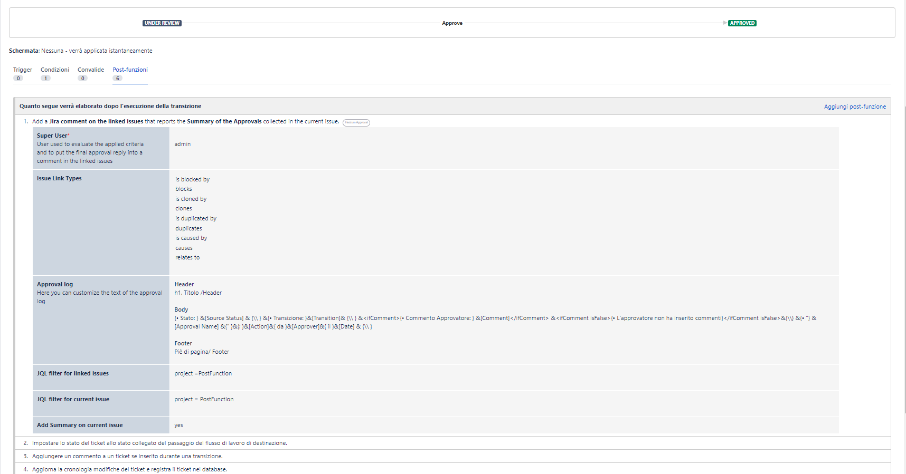Click the Super User value admin
906x474 pixels.
183,144
